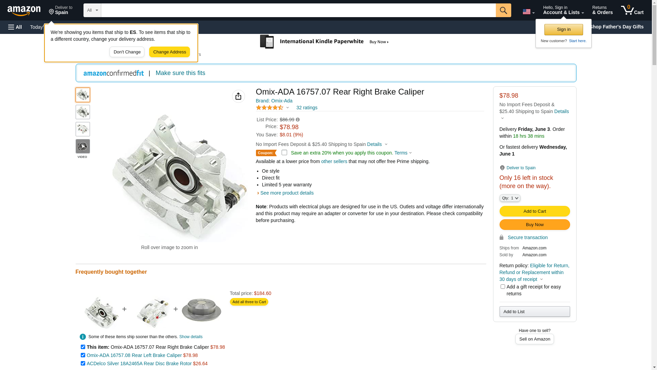Click the List Price info icon
This screenshot has width=657, height=370.
pyautogui.click(x=298, y=120)
